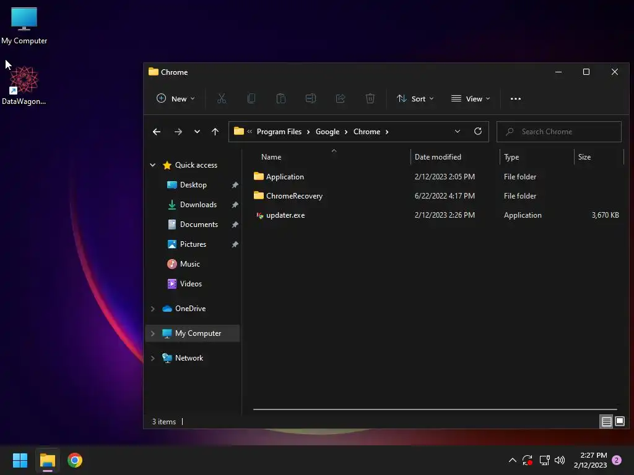The width and height of the screenshot is (634, 475).
Task: Sort by the Size column header
Action: pyautogui.click(x=584, y=156)
